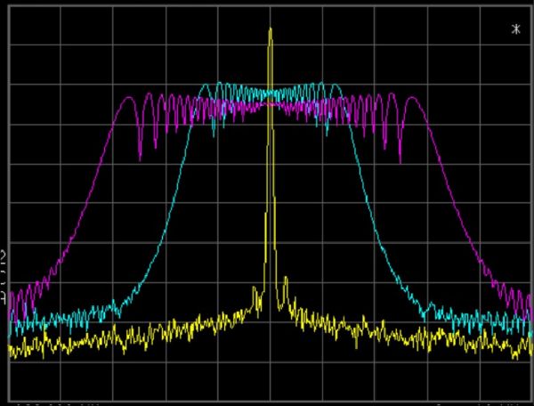Click the tip of the yellow center peak

(x=270, y=29)
